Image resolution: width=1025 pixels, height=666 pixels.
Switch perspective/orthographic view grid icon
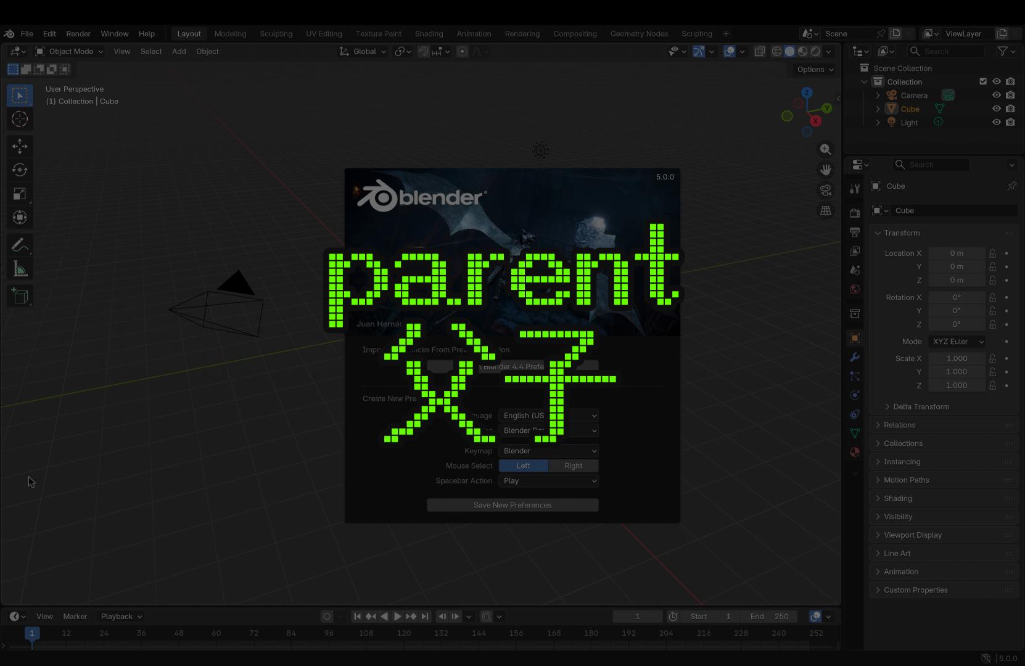(826, 210)
